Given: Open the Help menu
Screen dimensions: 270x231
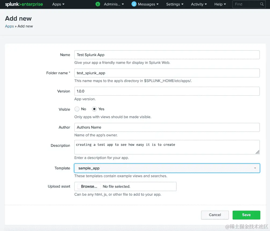Looking at the screenshot, I should tap(220, 4).
